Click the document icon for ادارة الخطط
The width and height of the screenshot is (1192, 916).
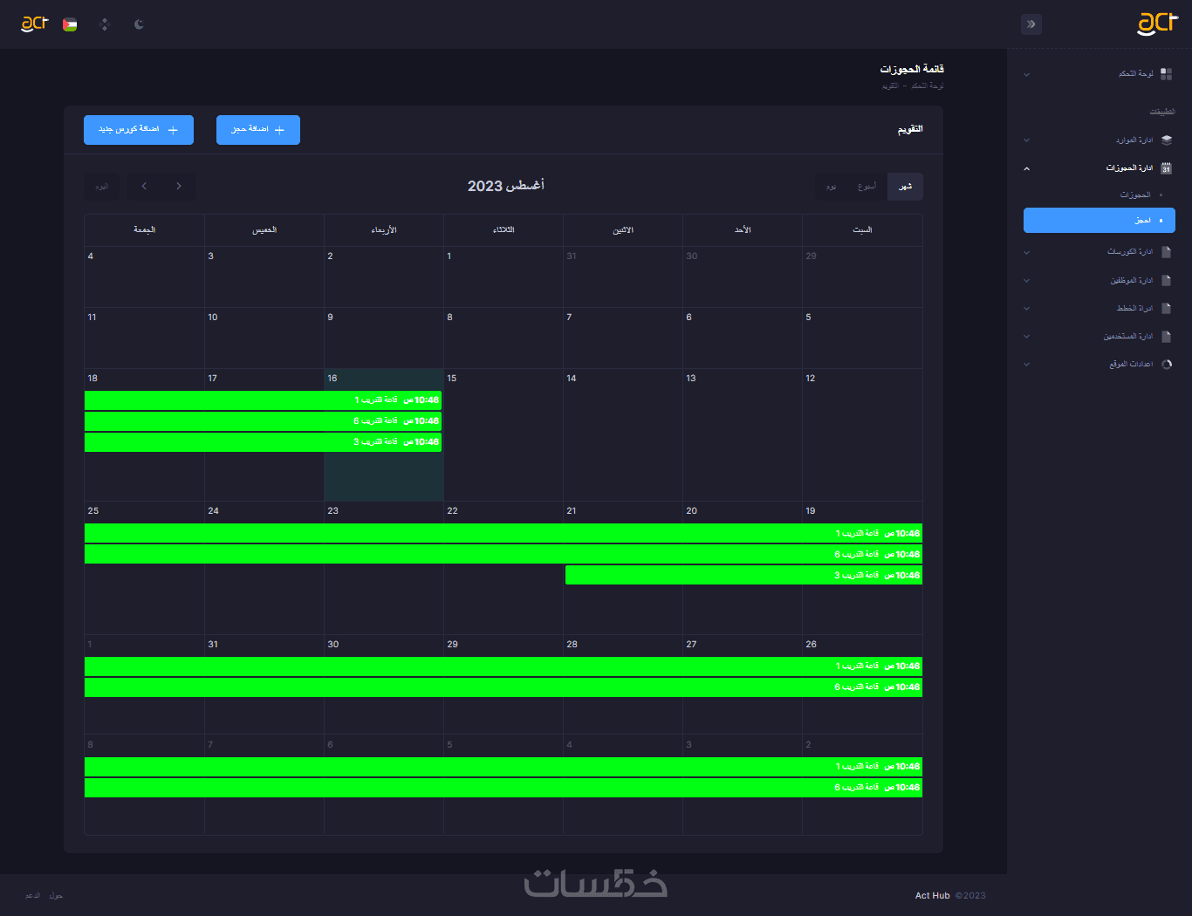(1167, 308)
